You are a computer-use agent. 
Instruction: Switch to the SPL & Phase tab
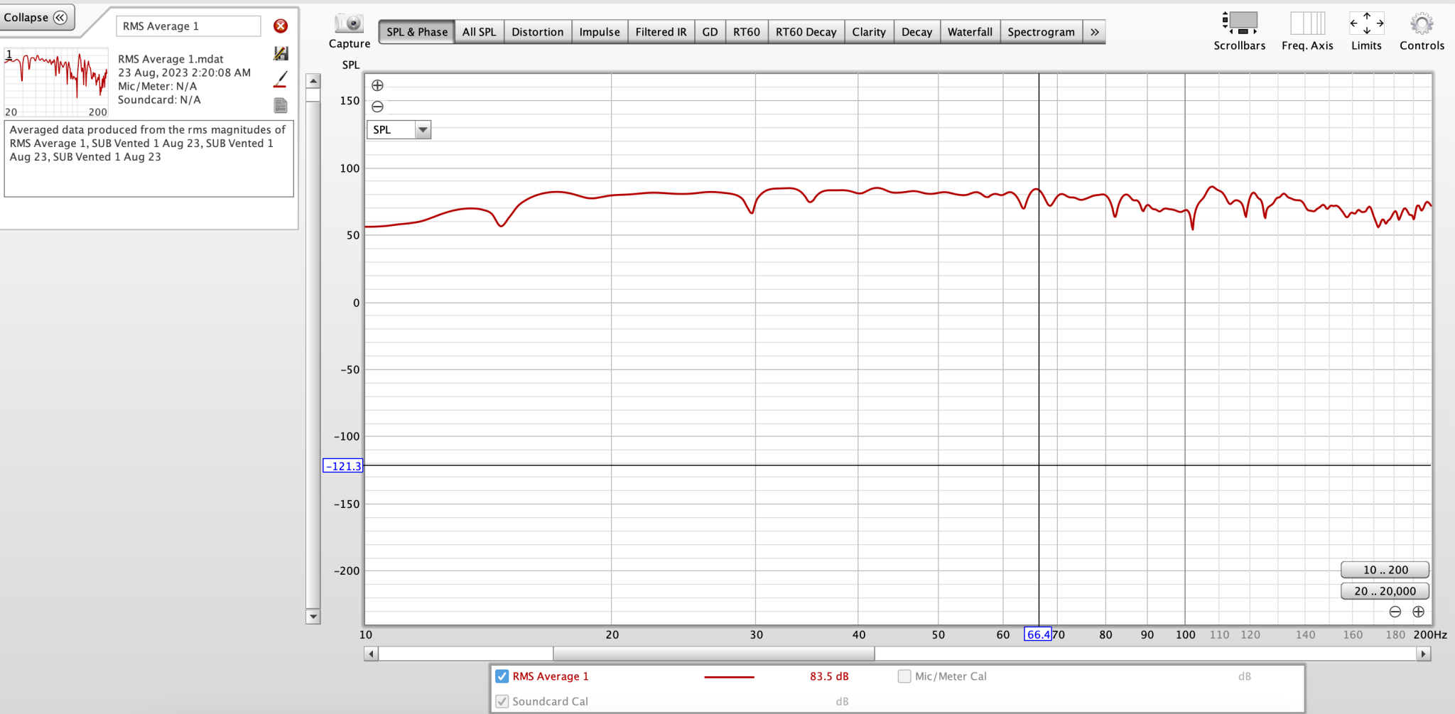[417, 32]
